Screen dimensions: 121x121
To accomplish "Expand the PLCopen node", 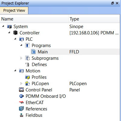I will 21,84.
